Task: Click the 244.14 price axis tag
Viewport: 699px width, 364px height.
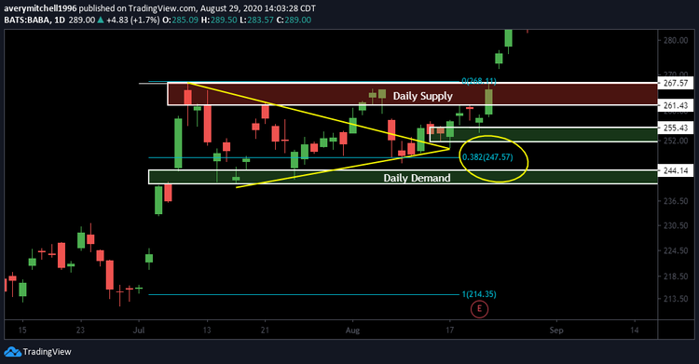Action: tap(676, 170)
